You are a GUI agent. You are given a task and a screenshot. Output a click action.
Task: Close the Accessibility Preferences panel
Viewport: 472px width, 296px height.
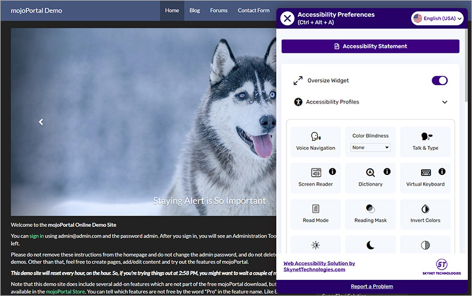pyautogui.click(x=287, y=19)
